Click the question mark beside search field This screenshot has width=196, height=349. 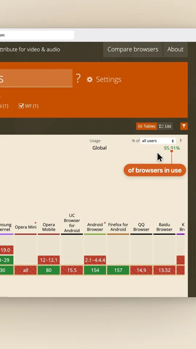[x=78, y=79]
